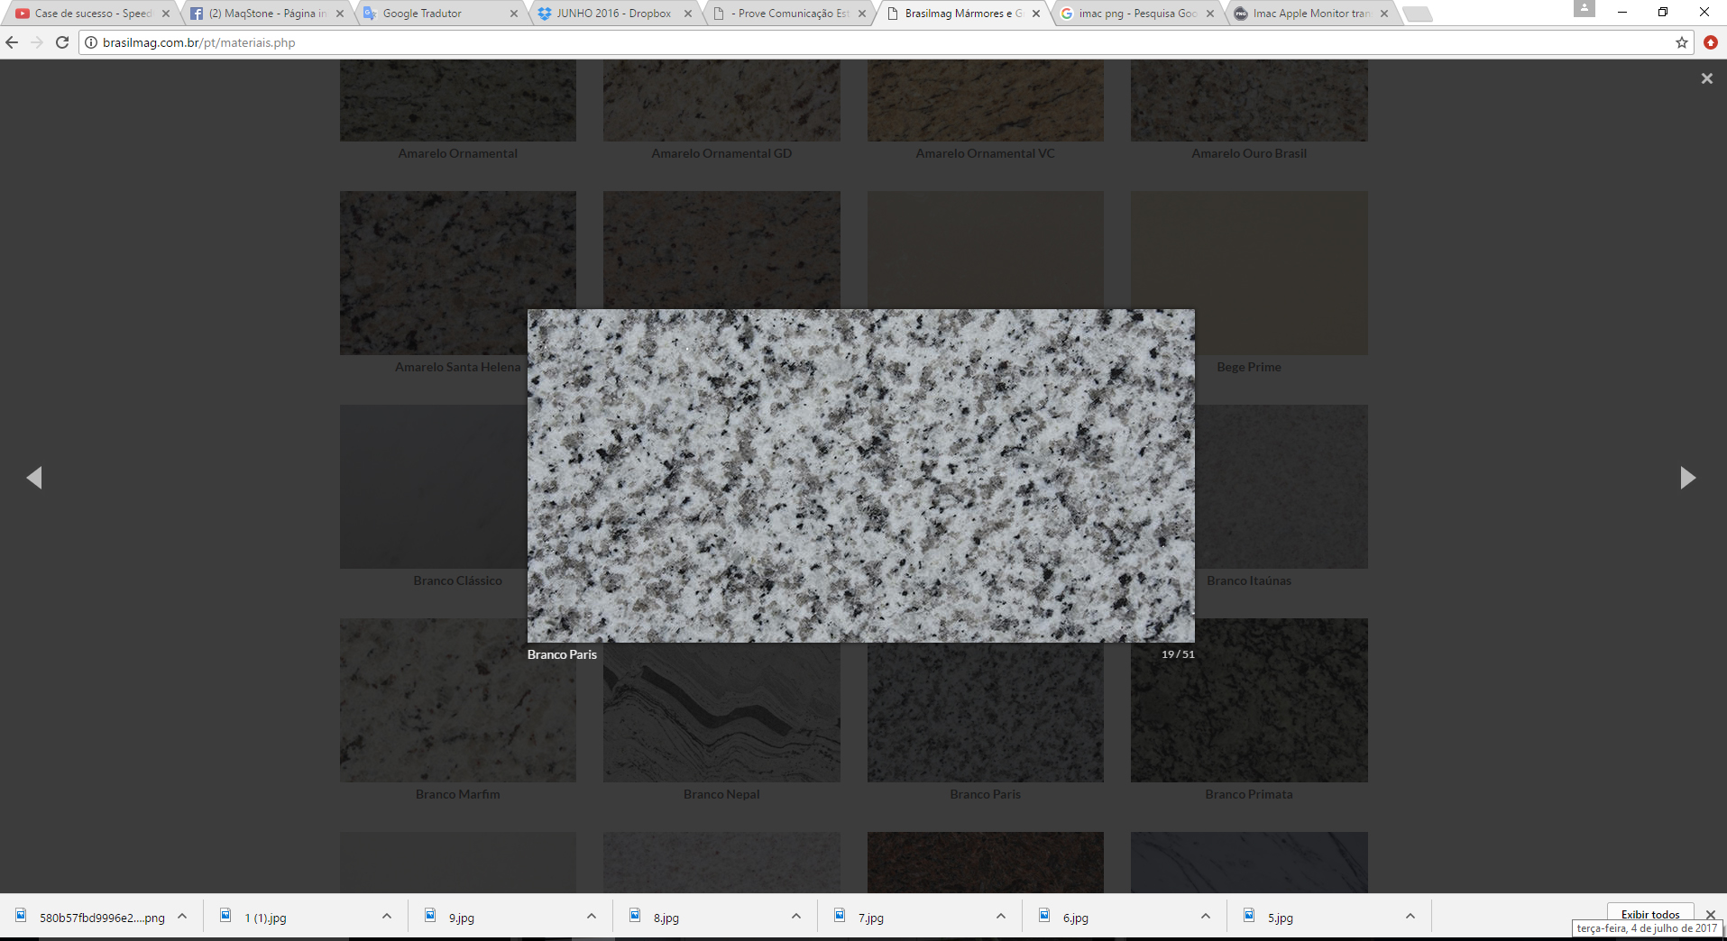1727x941 pixels.
Task: Expand options for 7.jpg download
Action: pos(1001,917)
